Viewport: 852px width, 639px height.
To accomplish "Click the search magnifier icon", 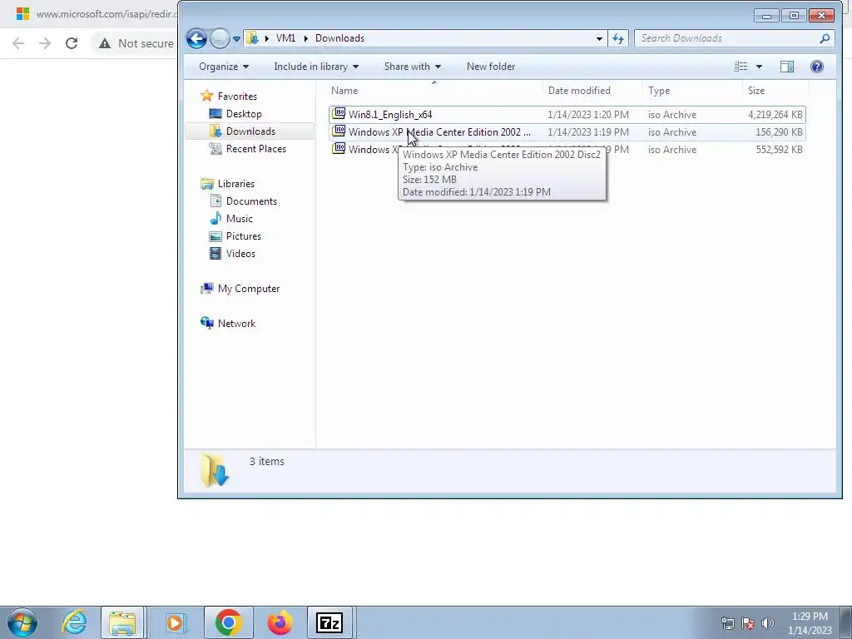I will [825, 38].
